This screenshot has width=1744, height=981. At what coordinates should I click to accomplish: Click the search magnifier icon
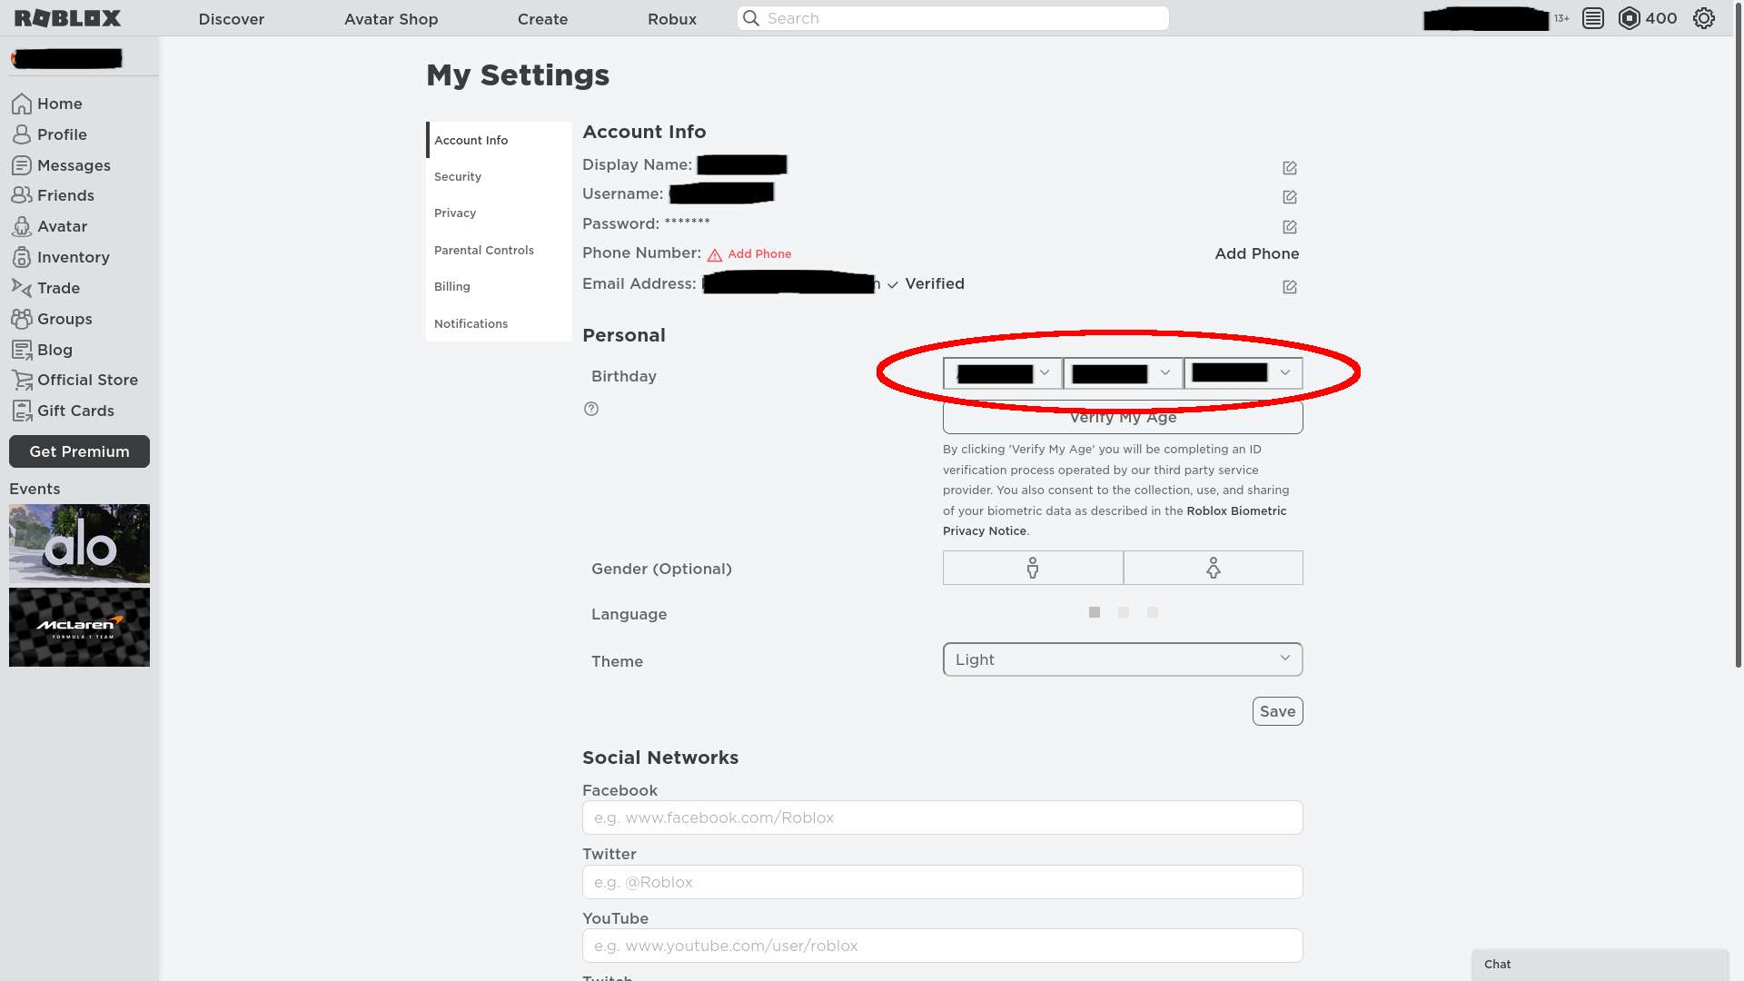pos(751,18)
